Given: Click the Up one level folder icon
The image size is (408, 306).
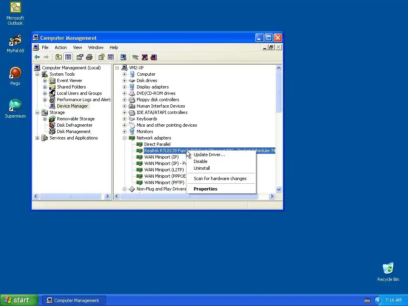Looking at the screenshot, I should [59, 57].
